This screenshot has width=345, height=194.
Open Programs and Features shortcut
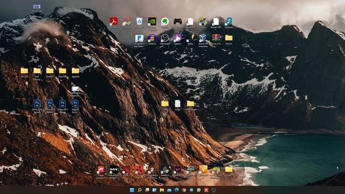[139, 38]
